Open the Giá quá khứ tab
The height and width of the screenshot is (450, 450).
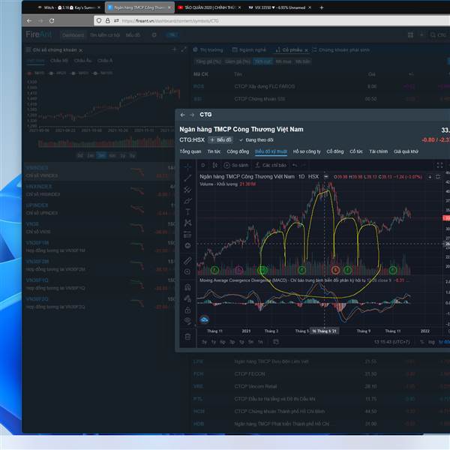click(406, 151)
